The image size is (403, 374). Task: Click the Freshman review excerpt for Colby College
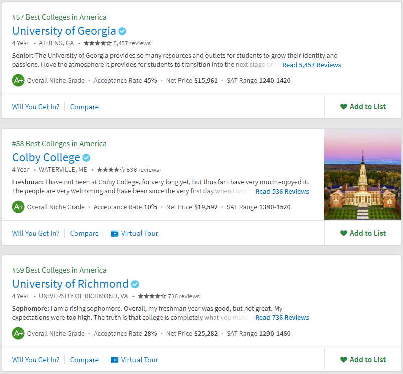point(160,186)
